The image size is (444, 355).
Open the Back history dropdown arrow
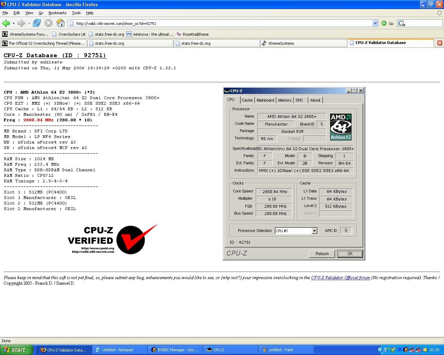(x=14, y=24)
